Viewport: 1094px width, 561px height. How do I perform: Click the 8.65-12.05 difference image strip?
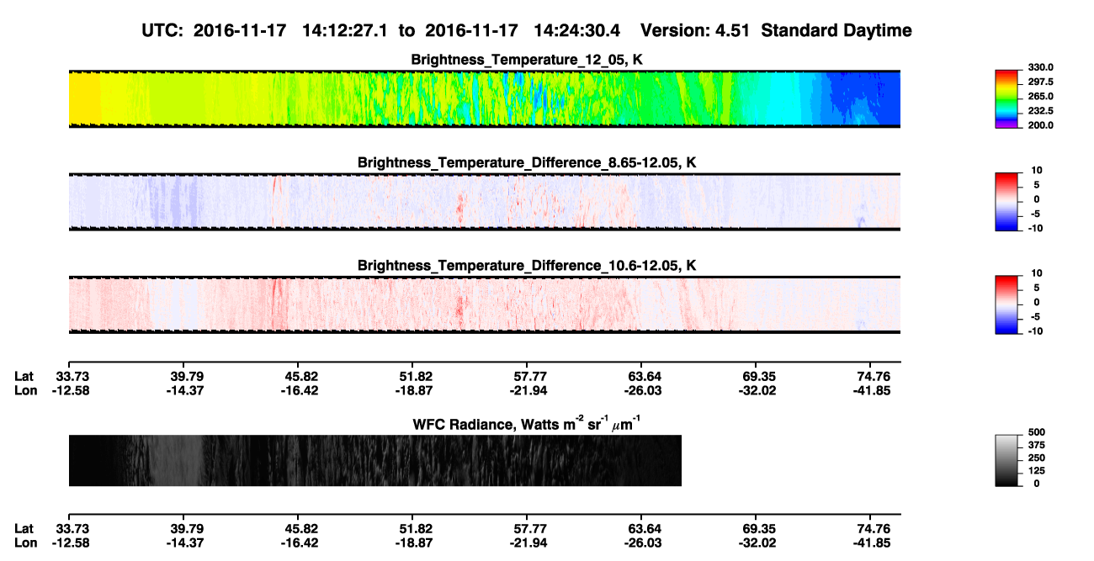pyautogui.click(x=484, y=202)
